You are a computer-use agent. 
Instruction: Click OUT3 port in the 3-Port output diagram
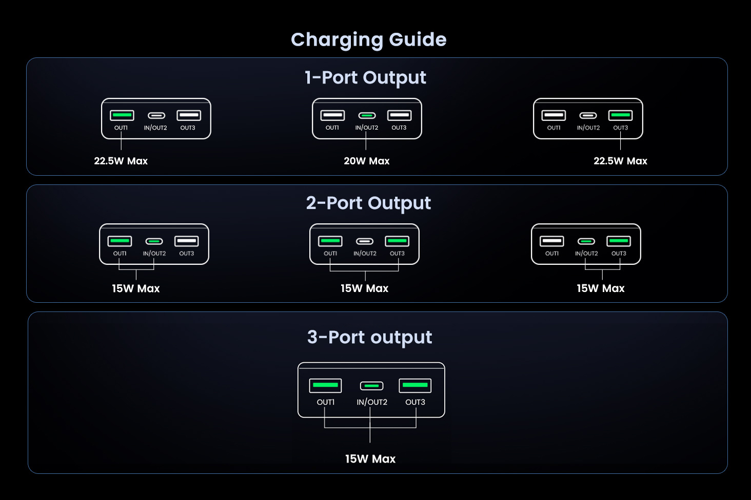pyautogui.click(x=415, y=385)
